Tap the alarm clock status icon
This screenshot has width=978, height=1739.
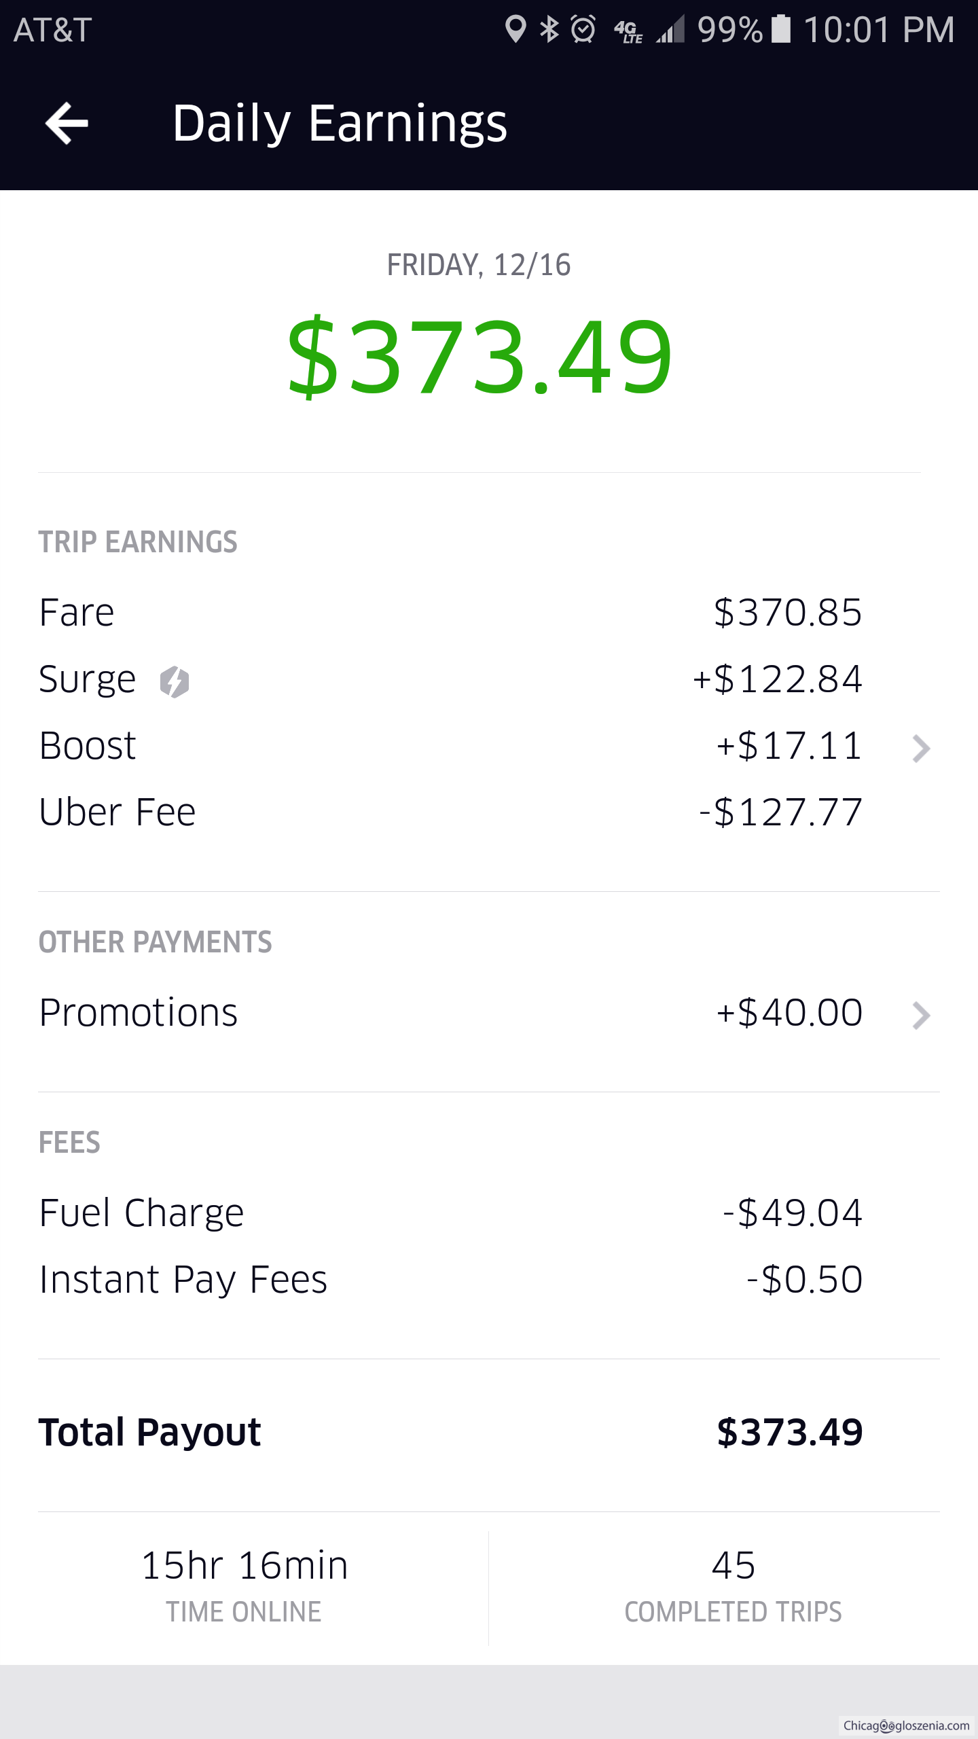[583, 29]
